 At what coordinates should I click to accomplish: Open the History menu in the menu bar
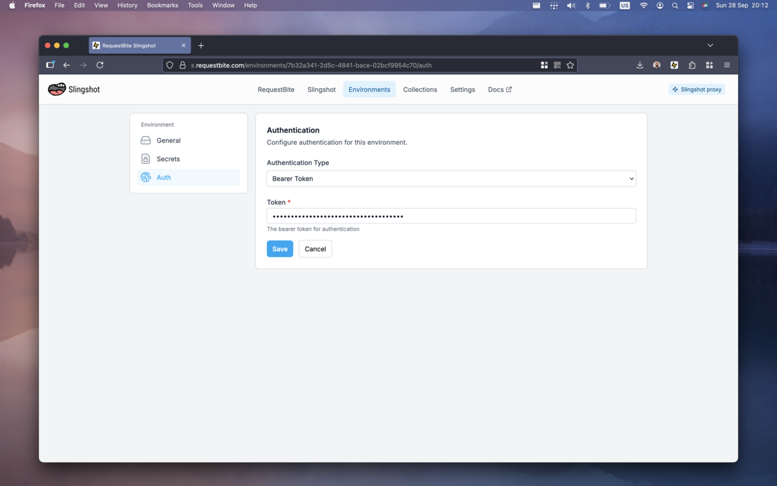coord(127,5)
